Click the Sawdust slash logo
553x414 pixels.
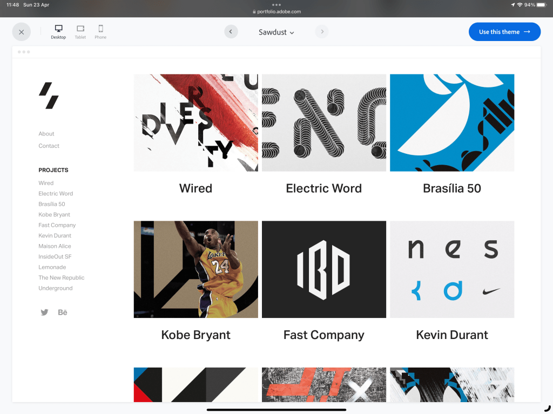(x=49, y=96)
